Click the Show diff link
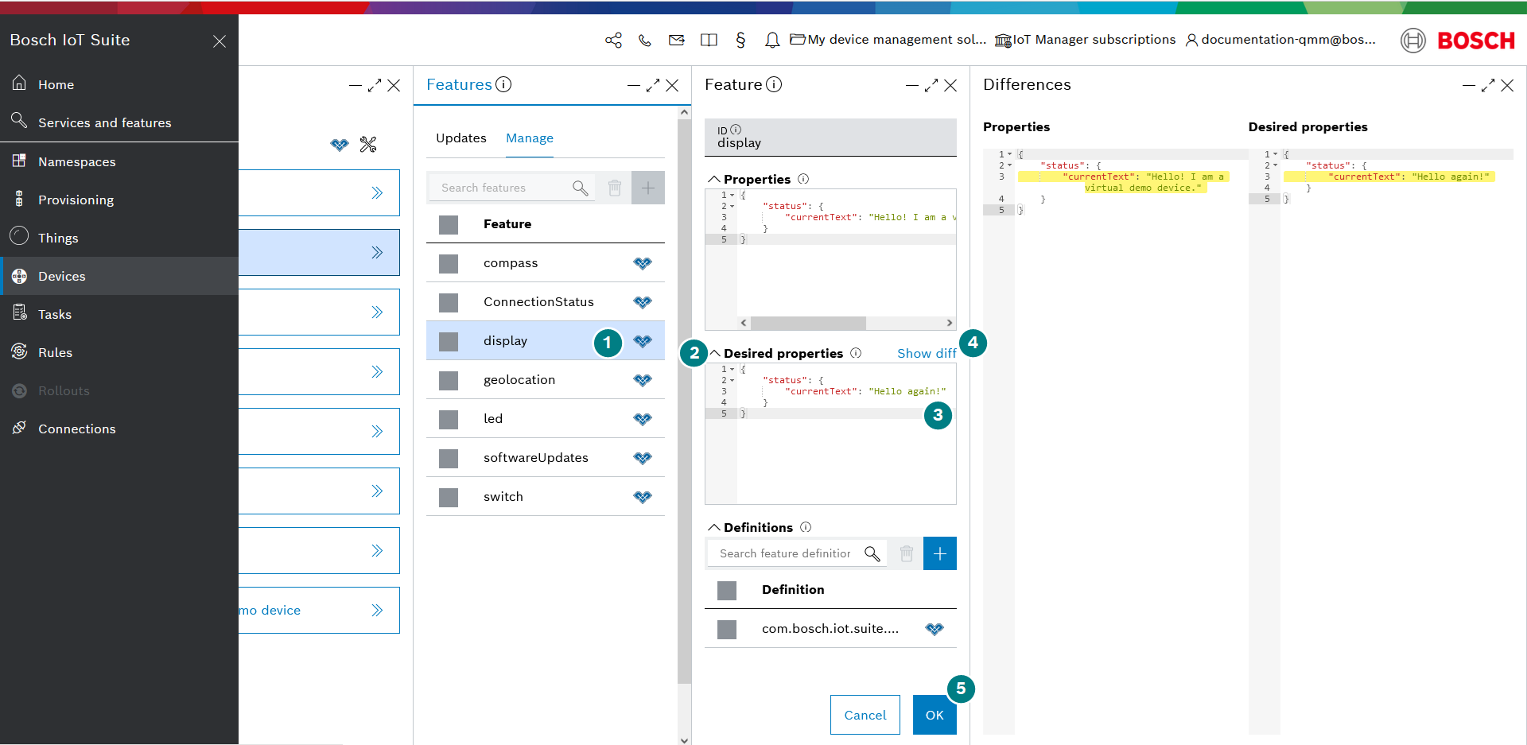This screenshot has width=1527, height=745. [927, 353]
